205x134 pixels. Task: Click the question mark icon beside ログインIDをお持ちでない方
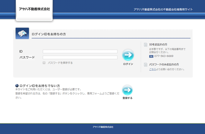17,86
